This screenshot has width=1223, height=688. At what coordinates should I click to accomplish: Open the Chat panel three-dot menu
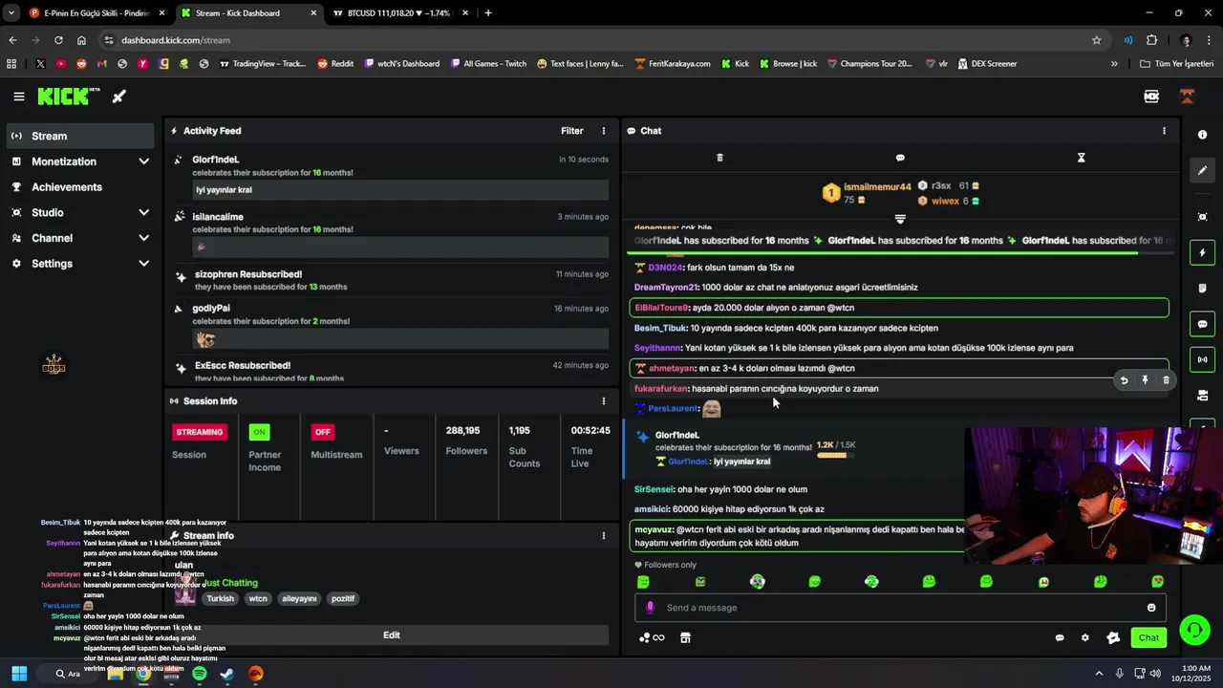tap(1164, 131)
